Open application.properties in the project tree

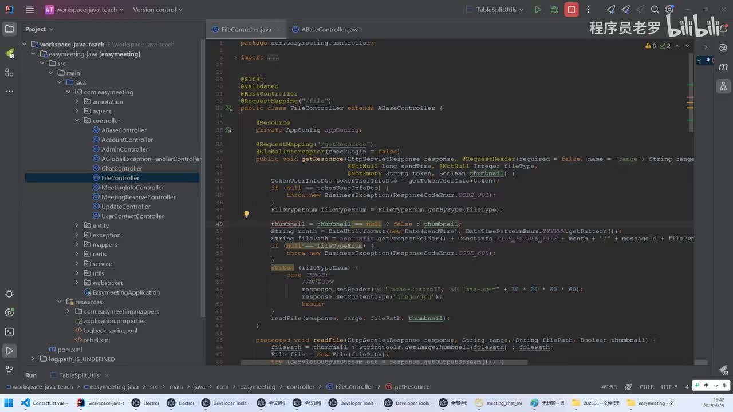pyautogui.click(x=115, y=321)
